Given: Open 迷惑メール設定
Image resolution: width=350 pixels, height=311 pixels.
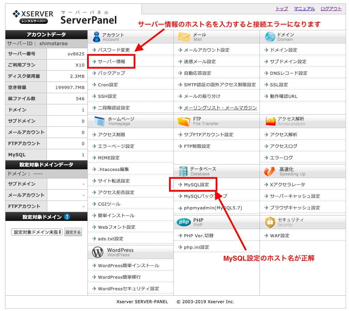Looking at the screenshot, I should 200,62.
